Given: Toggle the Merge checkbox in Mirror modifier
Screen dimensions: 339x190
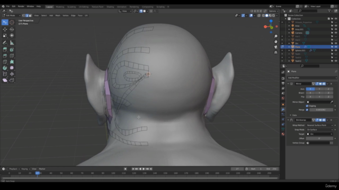Looking at the screenshot, I should (307, 110).
